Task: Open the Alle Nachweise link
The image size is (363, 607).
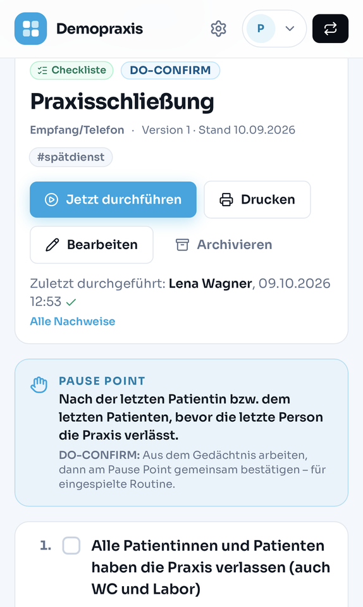Action: pos(73,321)
